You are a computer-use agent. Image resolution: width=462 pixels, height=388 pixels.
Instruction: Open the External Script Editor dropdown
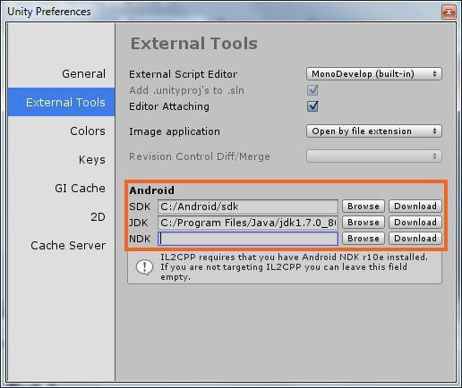pyautogui.click(x=374, y=74)
